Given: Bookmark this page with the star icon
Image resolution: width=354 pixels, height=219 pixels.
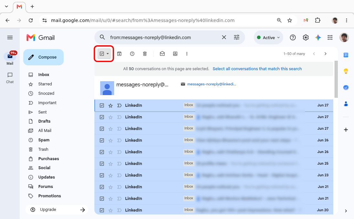Looking at the screenshot, I should pos(289,20).
